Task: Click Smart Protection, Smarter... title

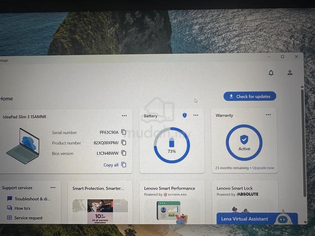Action: click(98, 188)
